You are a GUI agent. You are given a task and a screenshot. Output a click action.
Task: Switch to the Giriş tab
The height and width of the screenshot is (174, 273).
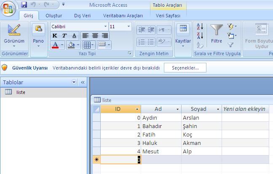pyautogui.click(x=28, y=16)
